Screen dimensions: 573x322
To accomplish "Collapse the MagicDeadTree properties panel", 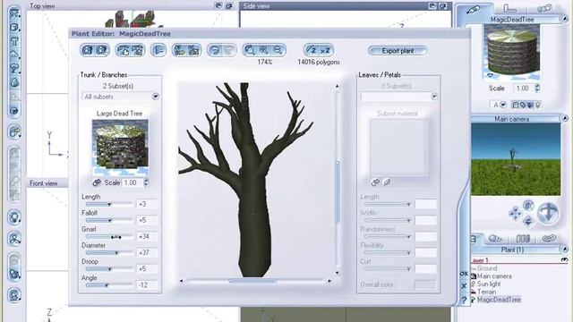I will tap(565, 19).
